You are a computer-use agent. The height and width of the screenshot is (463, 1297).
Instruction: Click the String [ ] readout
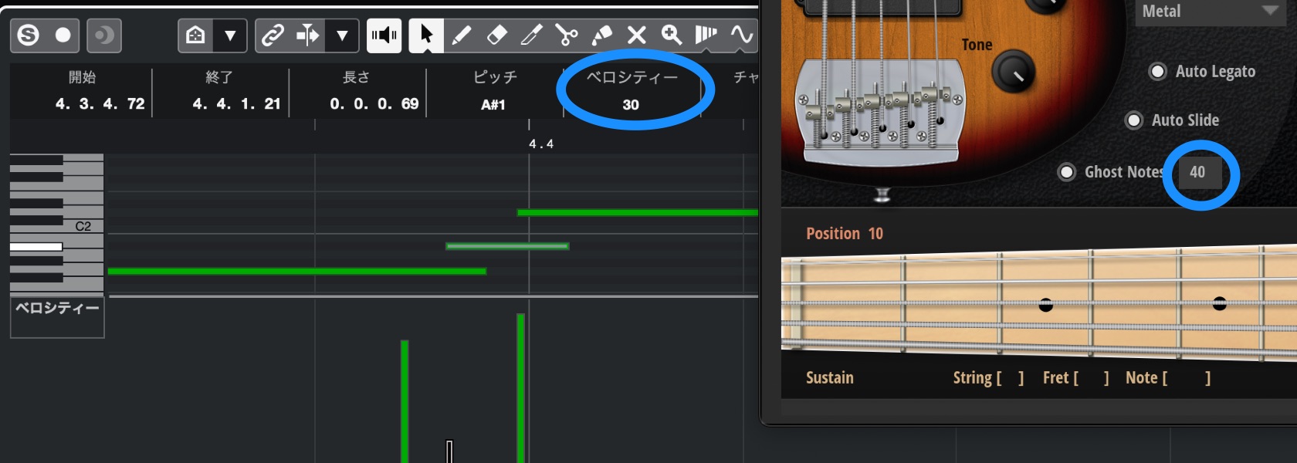tap(988, 377)
